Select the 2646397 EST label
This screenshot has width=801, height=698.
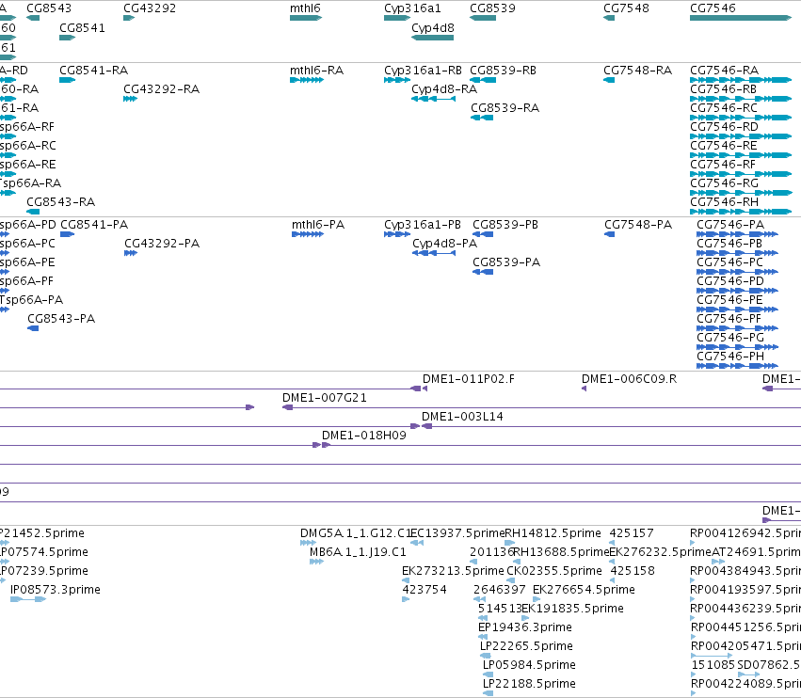point(500,590)
